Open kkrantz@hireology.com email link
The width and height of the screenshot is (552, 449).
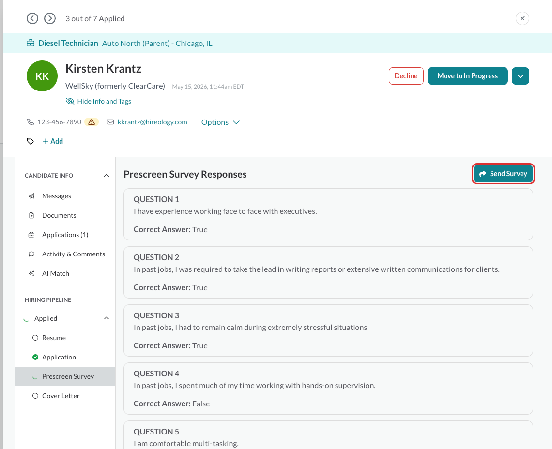point(153,122)
